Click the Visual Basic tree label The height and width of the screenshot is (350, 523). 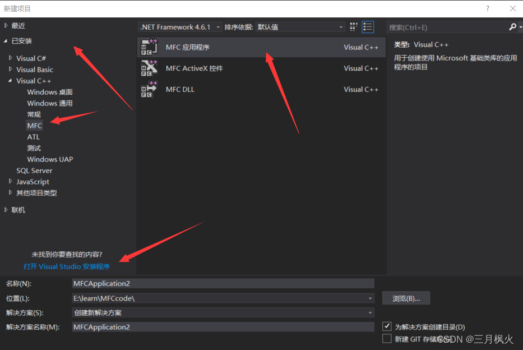click(x=35, y=70)
